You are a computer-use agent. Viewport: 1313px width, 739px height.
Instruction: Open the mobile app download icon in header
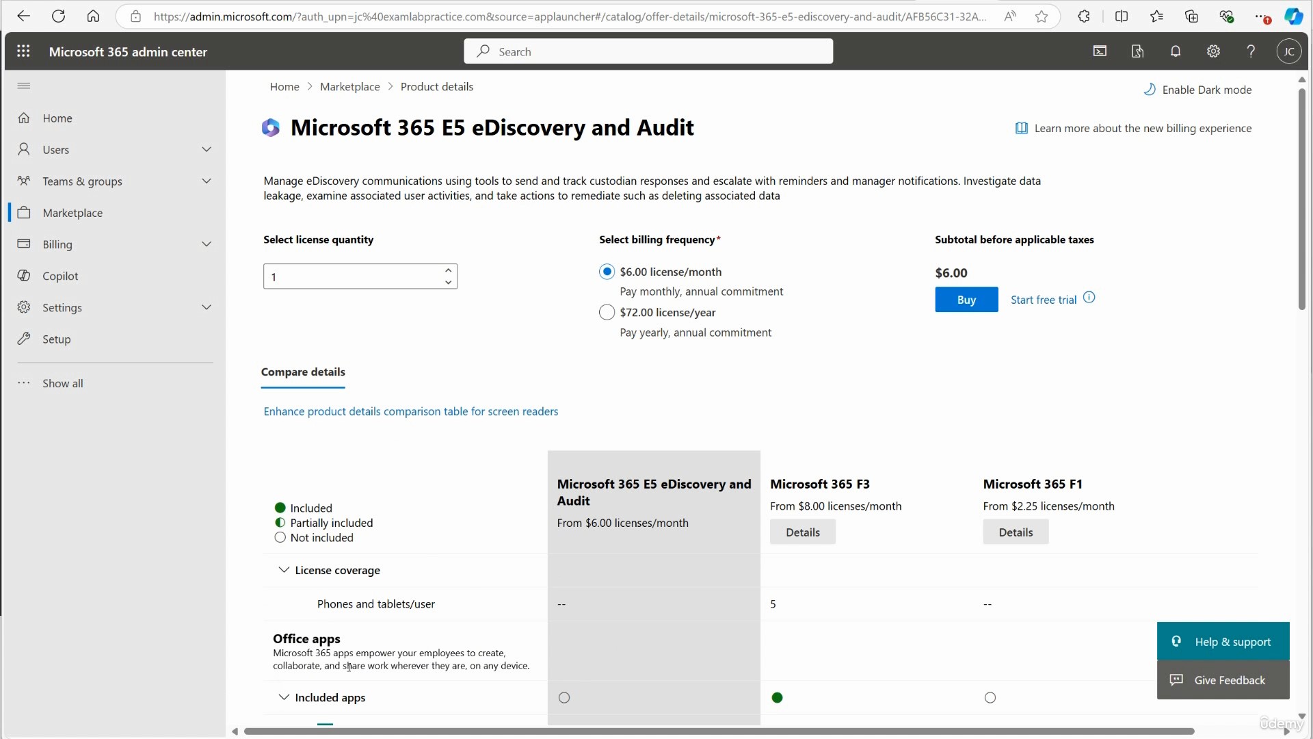click(1137, 51)
